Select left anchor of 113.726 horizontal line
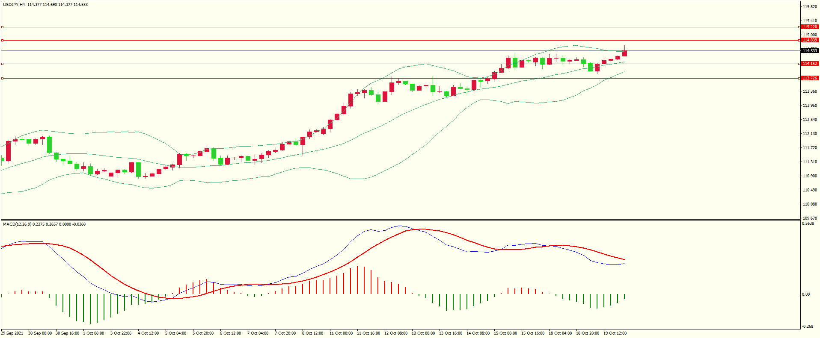 click(x=3, y=78)
